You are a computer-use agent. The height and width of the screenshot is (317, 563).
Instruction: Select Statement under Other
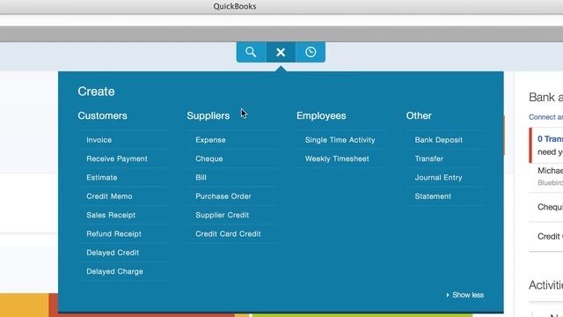point(433,196)
